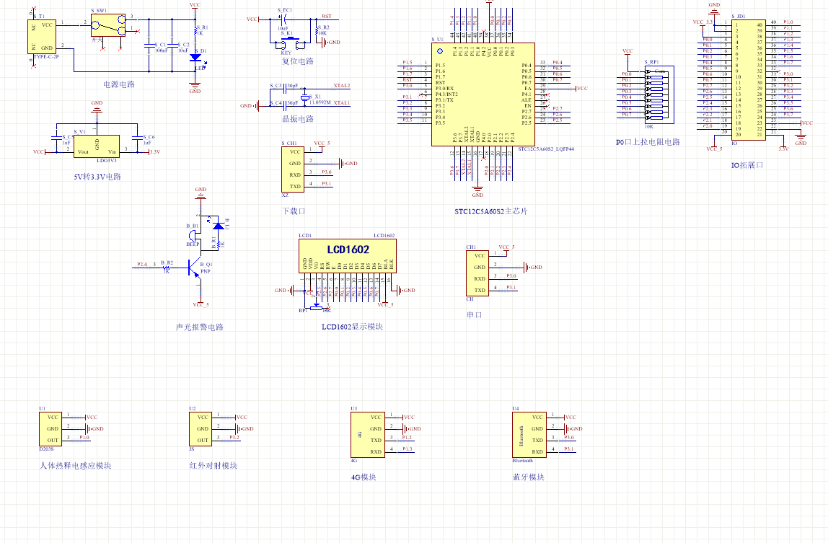
Task: Select the B_B1 BEEP buzzer symbol
Action: click(x=193, y=234)
